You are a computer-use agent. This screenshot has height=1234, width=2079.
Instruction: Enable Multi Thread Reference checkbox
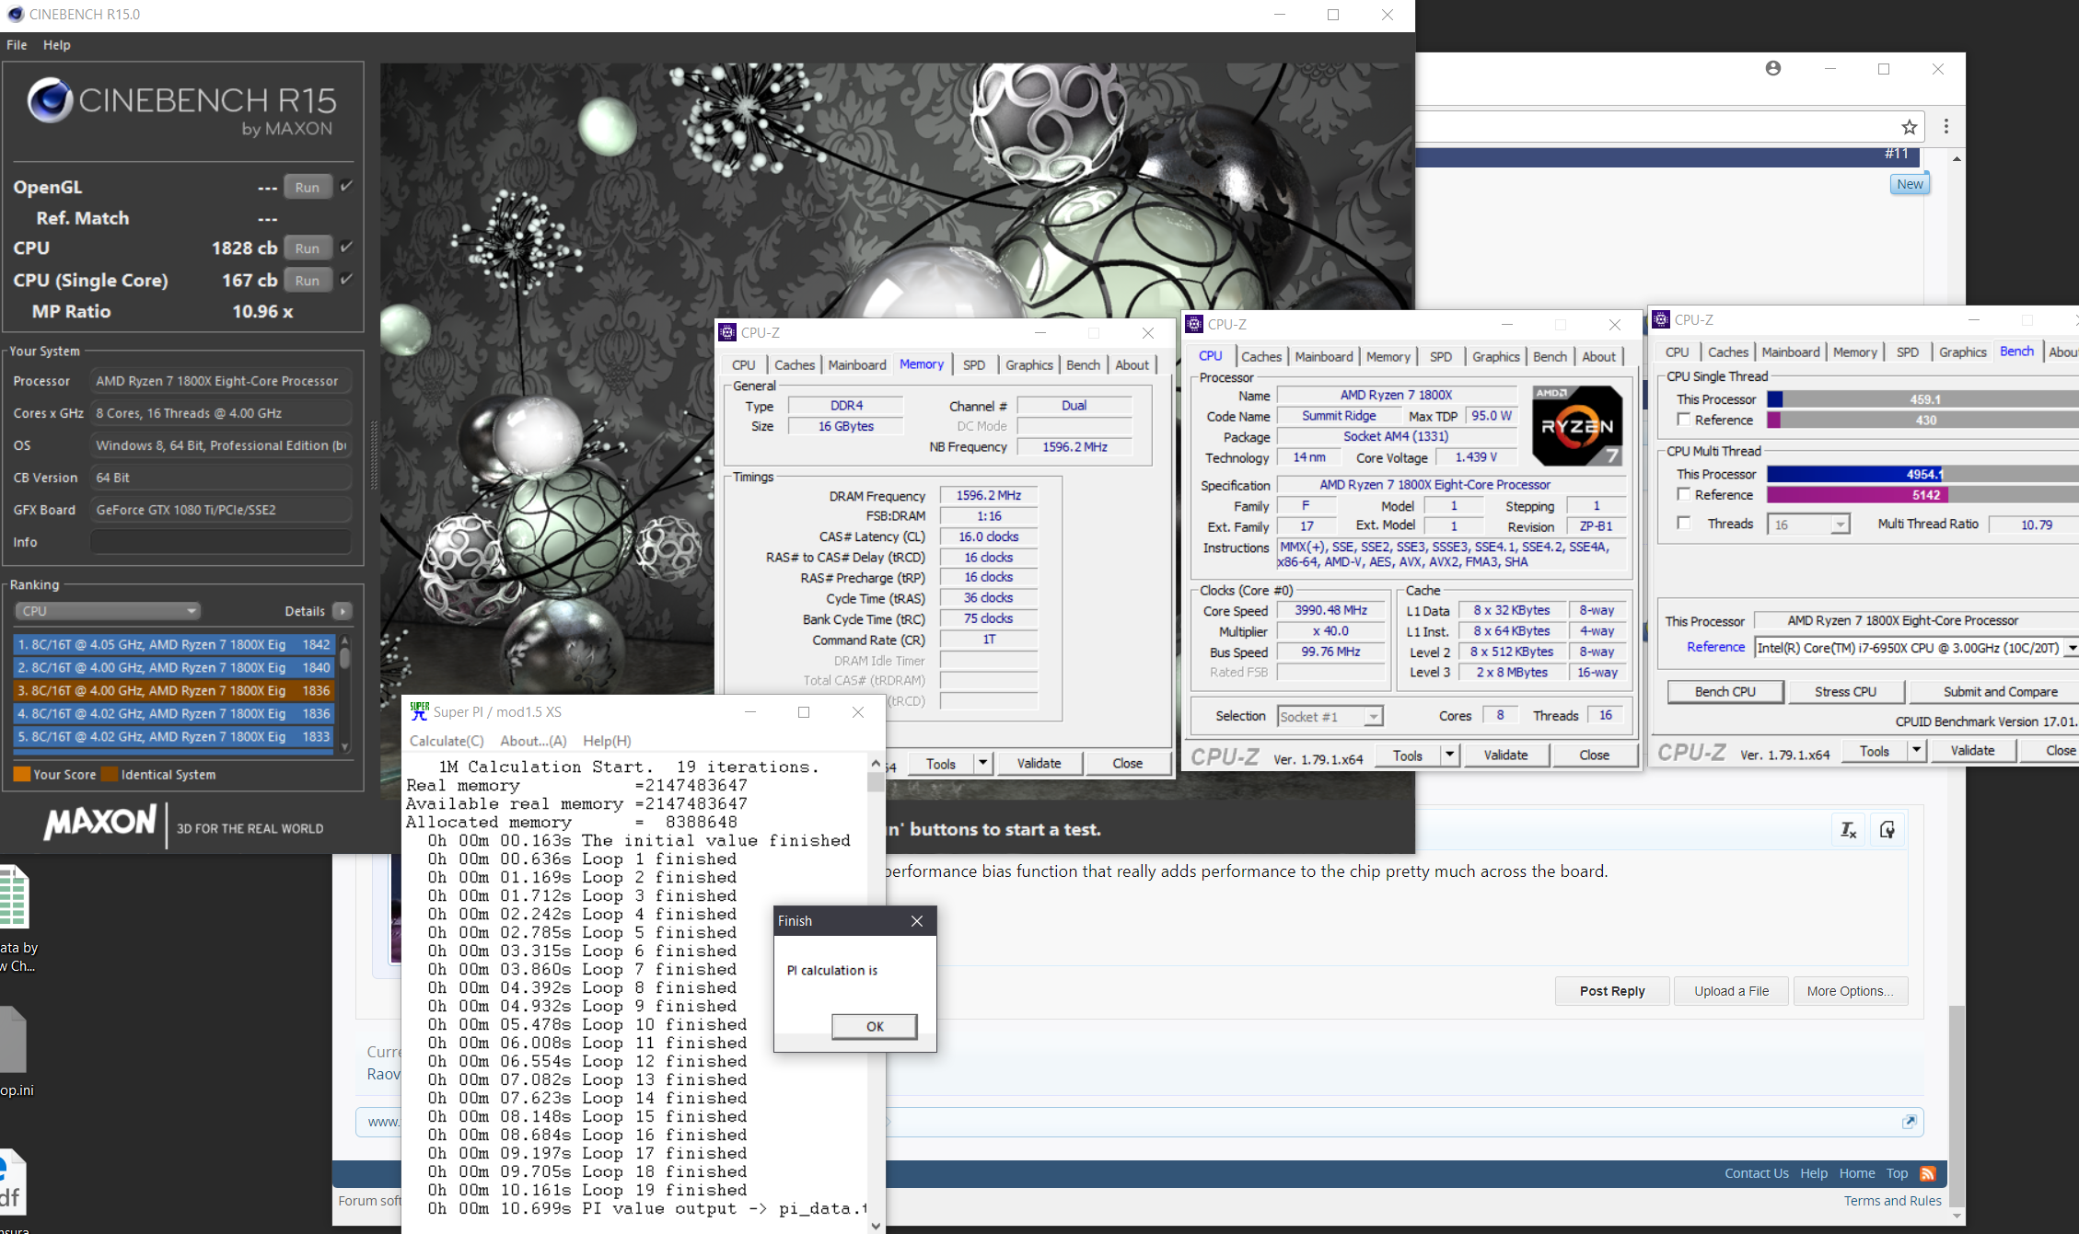click(x=1684, y=494)
